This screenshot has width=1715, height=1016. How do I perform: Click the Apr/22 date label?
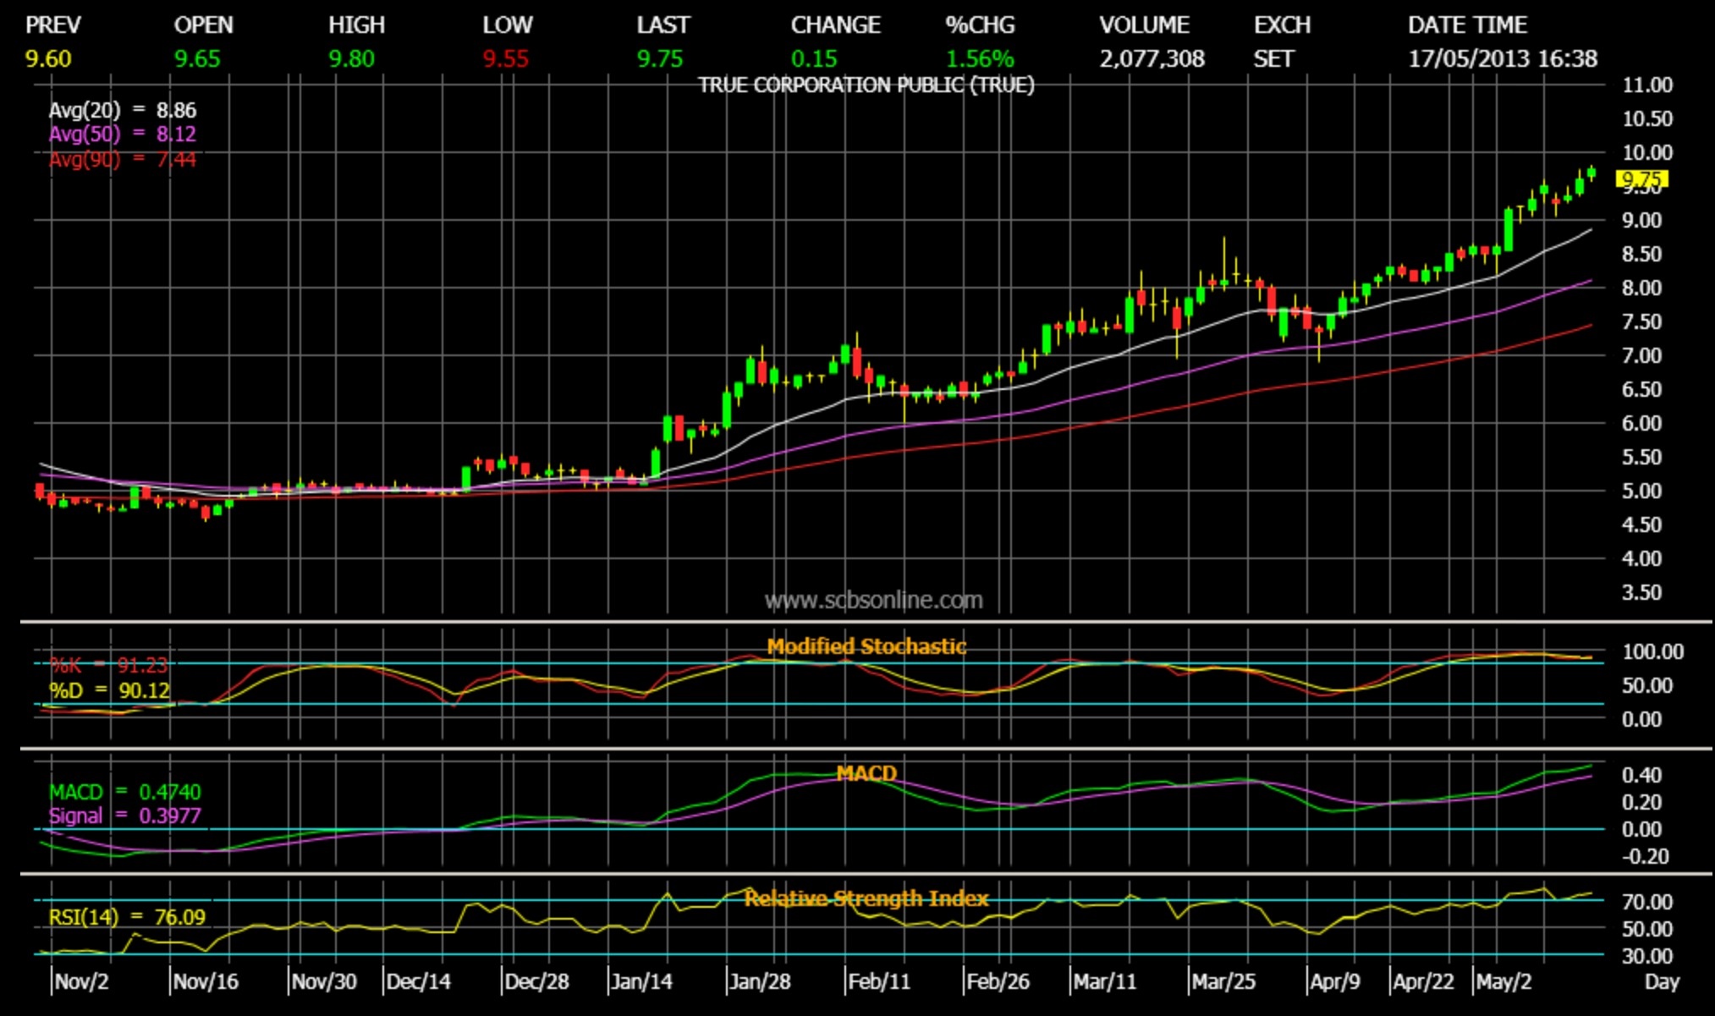click(1424, 982)
